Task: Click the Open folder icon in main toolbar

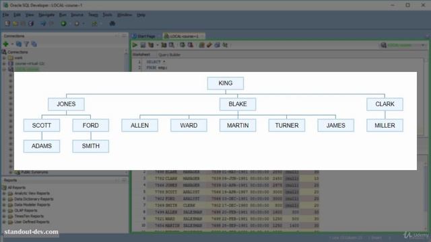Action: pyautogui.click(x=15, y=24)
